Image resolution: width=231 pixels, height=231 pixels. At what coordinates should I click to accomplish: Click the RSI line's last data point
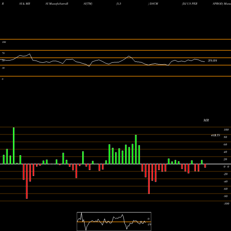click(205, 62)
